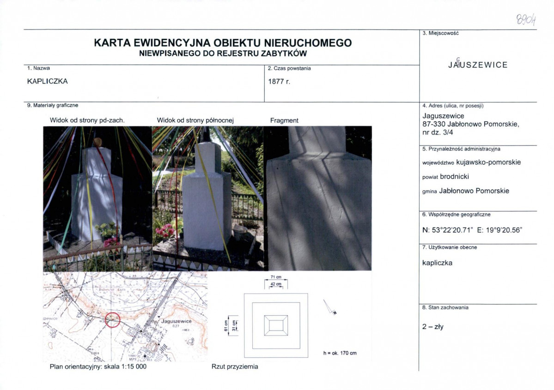The image size is (554, 390).
Task: Click the condition value '2 – zły'
Action: coord(433,327)
